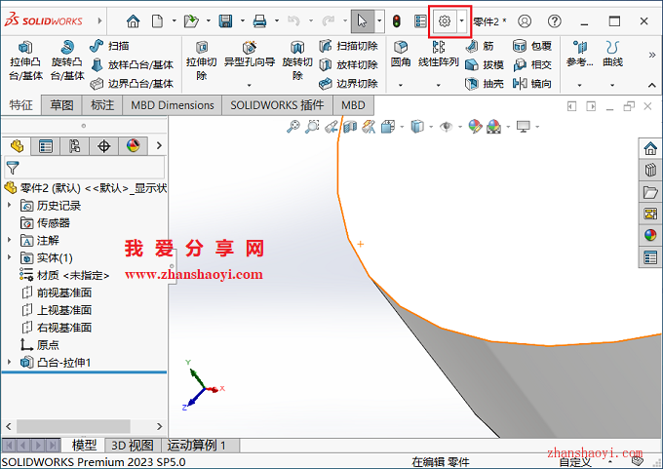Save the part with the Save icon

[x=225, y=20]
